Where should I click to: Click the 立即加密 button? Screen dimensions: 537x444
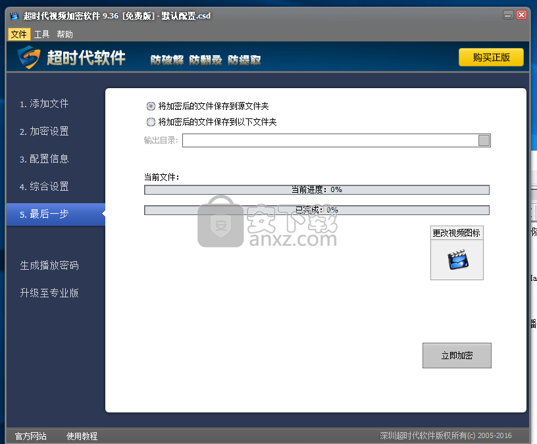pyautogui.click(x=457, y=355)
